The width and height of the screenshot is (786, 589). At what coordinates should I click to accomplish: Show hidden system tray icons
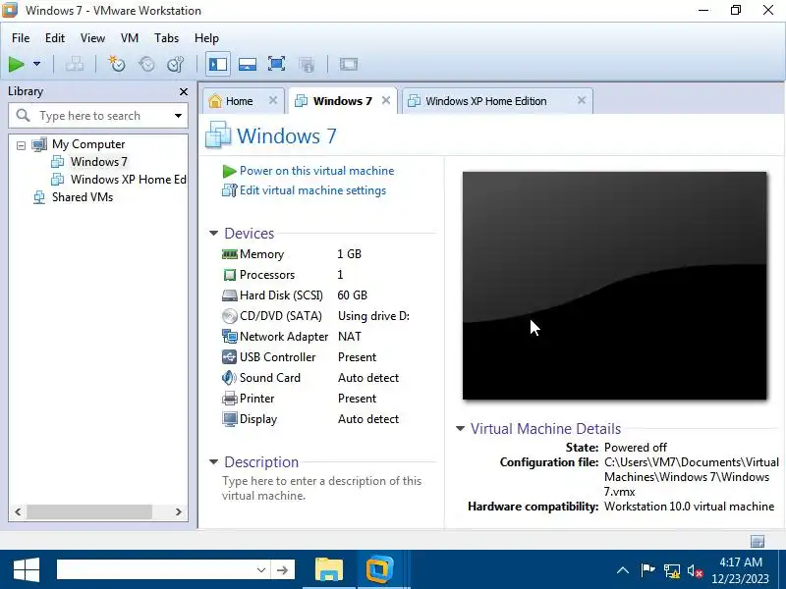[x=623, y=570]
